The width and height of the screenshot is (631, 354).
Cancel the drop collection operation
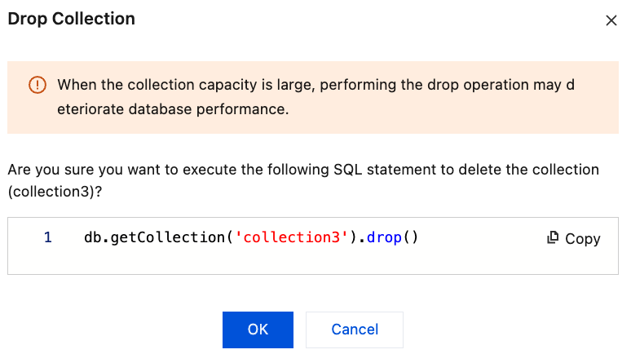tap(355, 330)
